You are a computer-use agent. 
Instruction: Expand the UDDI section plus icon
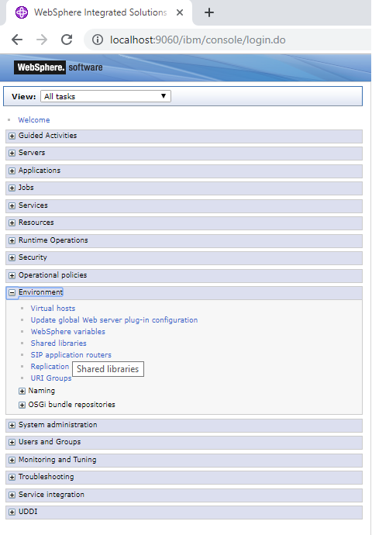pos(12,512)
